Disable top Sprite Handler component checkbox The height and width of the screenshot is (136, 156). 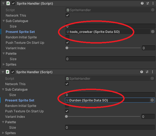[x=13, y=3]
